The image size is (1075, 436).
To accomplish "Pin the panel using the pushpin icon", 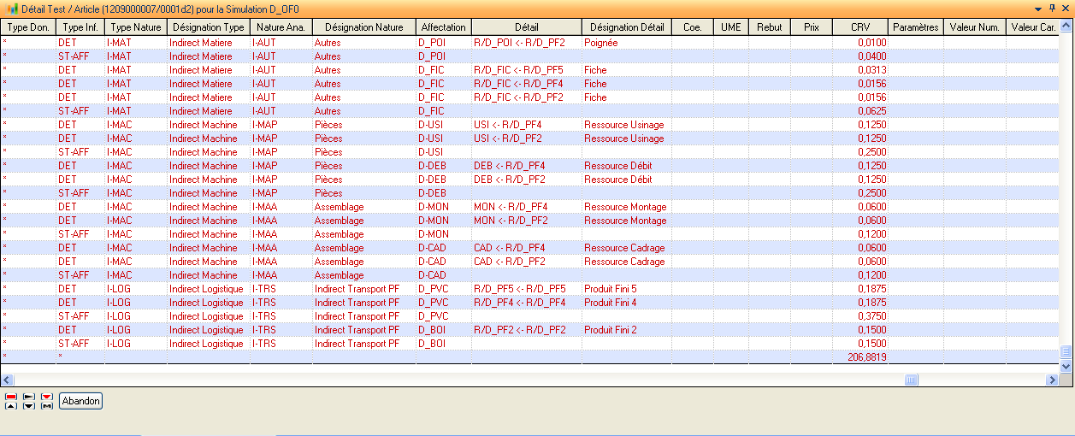I will point(1052,8).
